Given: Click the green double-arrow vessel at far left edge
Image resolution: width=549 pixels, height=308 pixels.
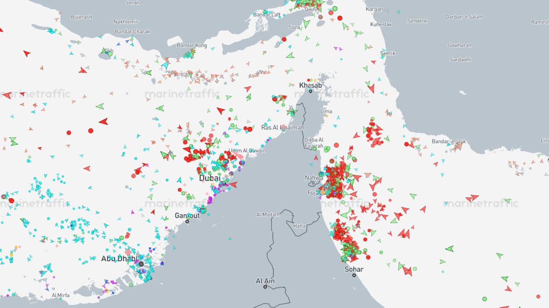Looking at the screenshot, I should 13,141.
